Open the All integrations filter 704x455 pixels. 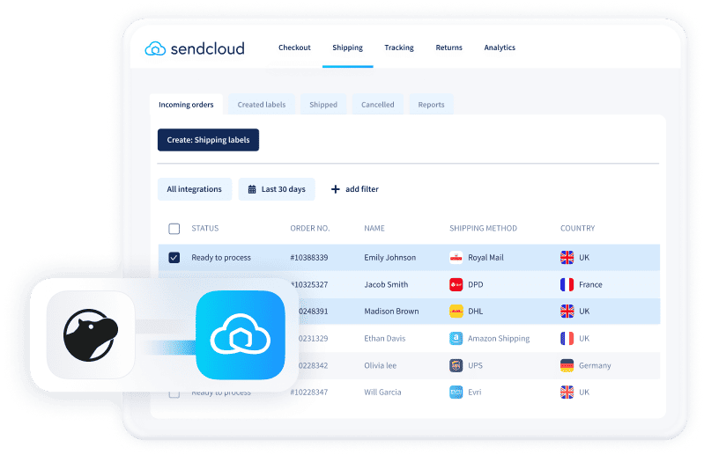pos(195,189)
